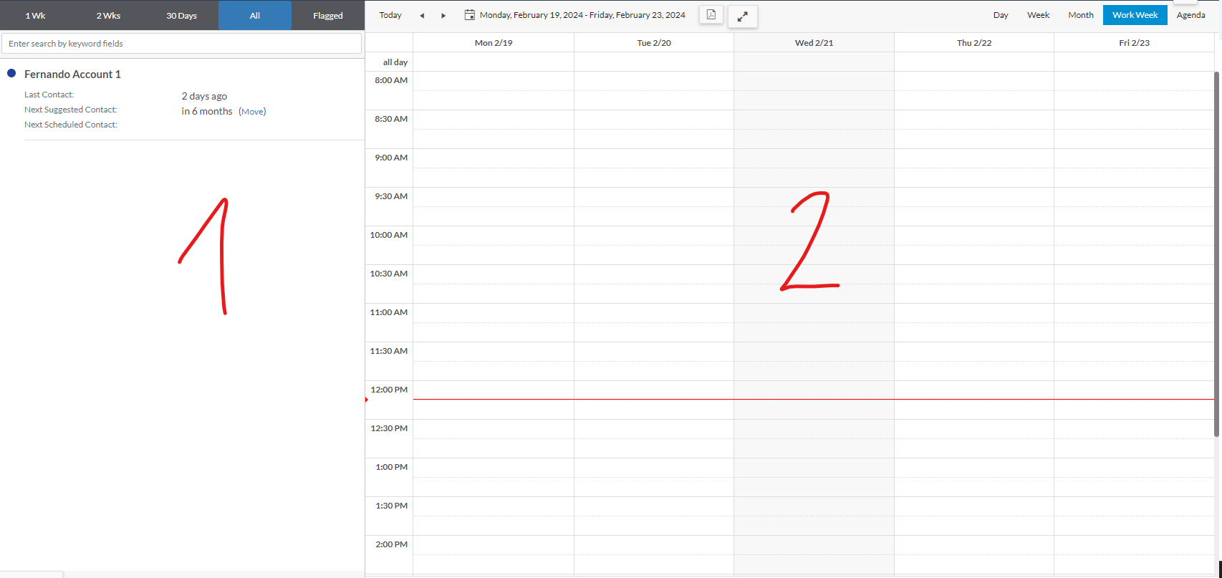Switch to the 30 Days filter

182,16
